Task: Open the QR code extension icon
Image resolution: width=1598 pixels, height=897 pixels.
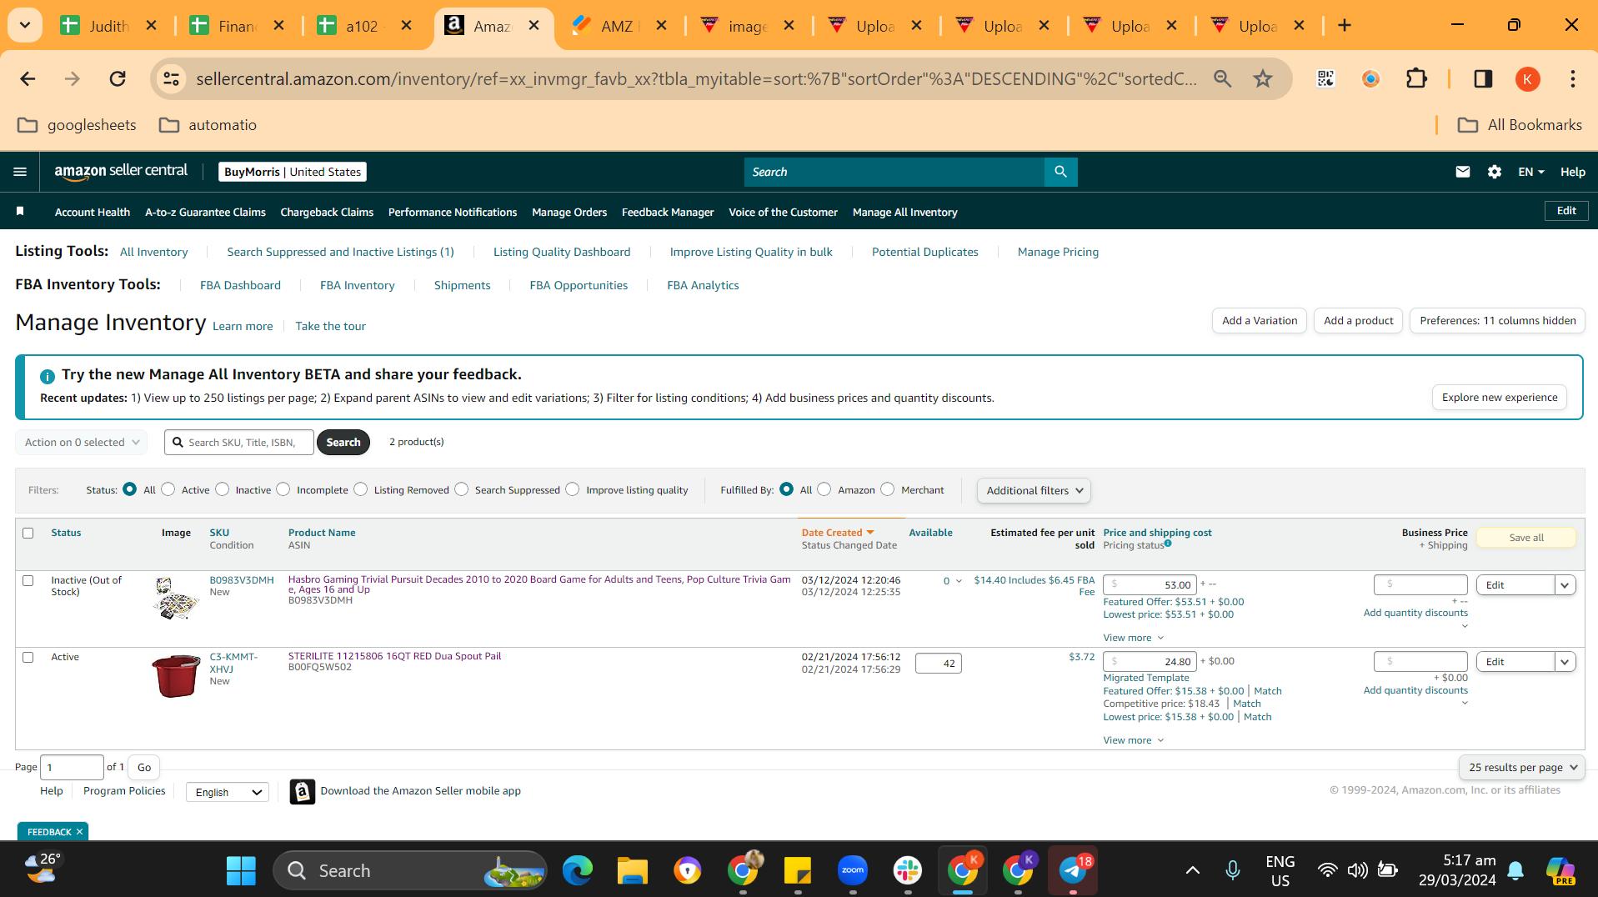Action: coord(1325,79)
